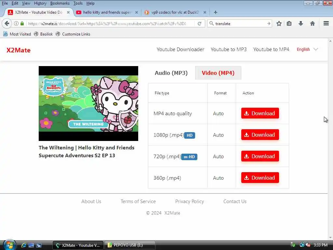Switch to PEPOYO USB (E:) taskbar window
Viewport: 333px width, 250px height.
130,245
